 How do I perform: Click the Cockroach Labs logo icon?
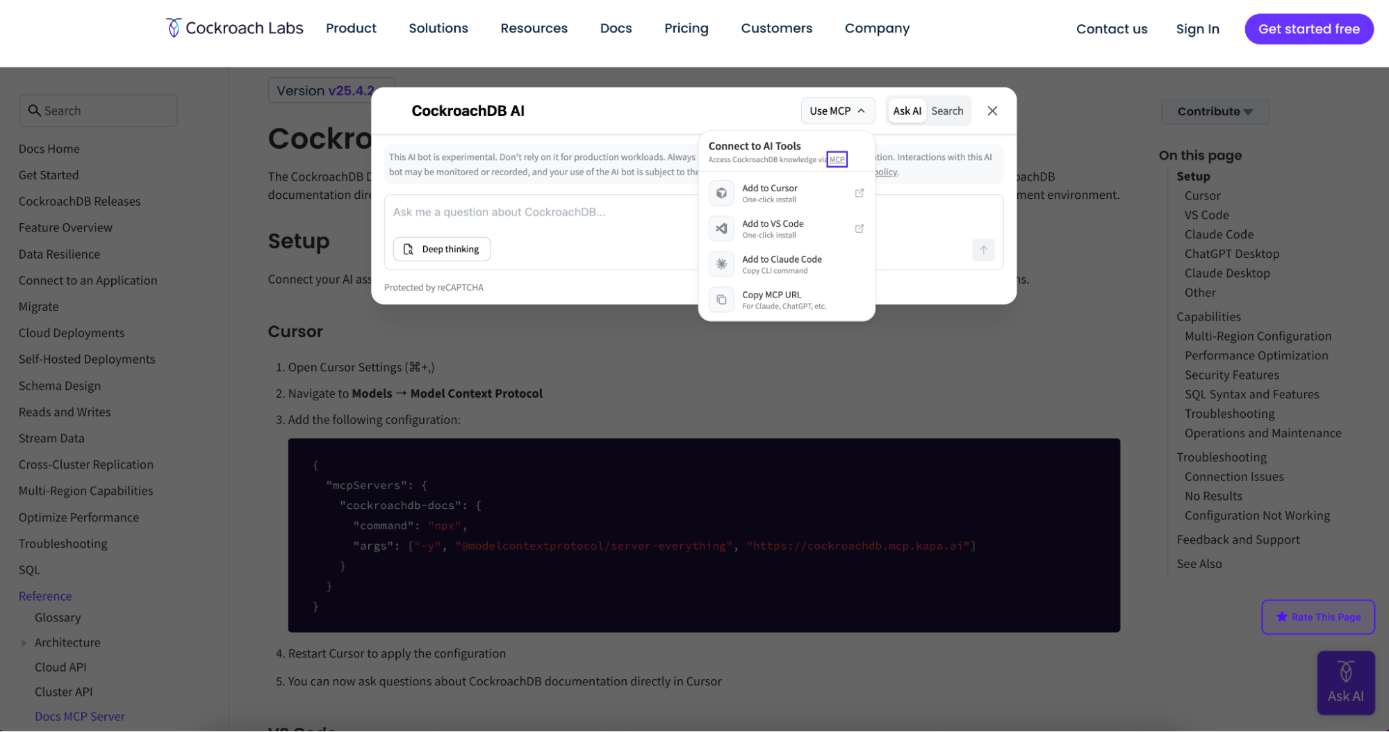pyautogui.click(x=173, y=28)
